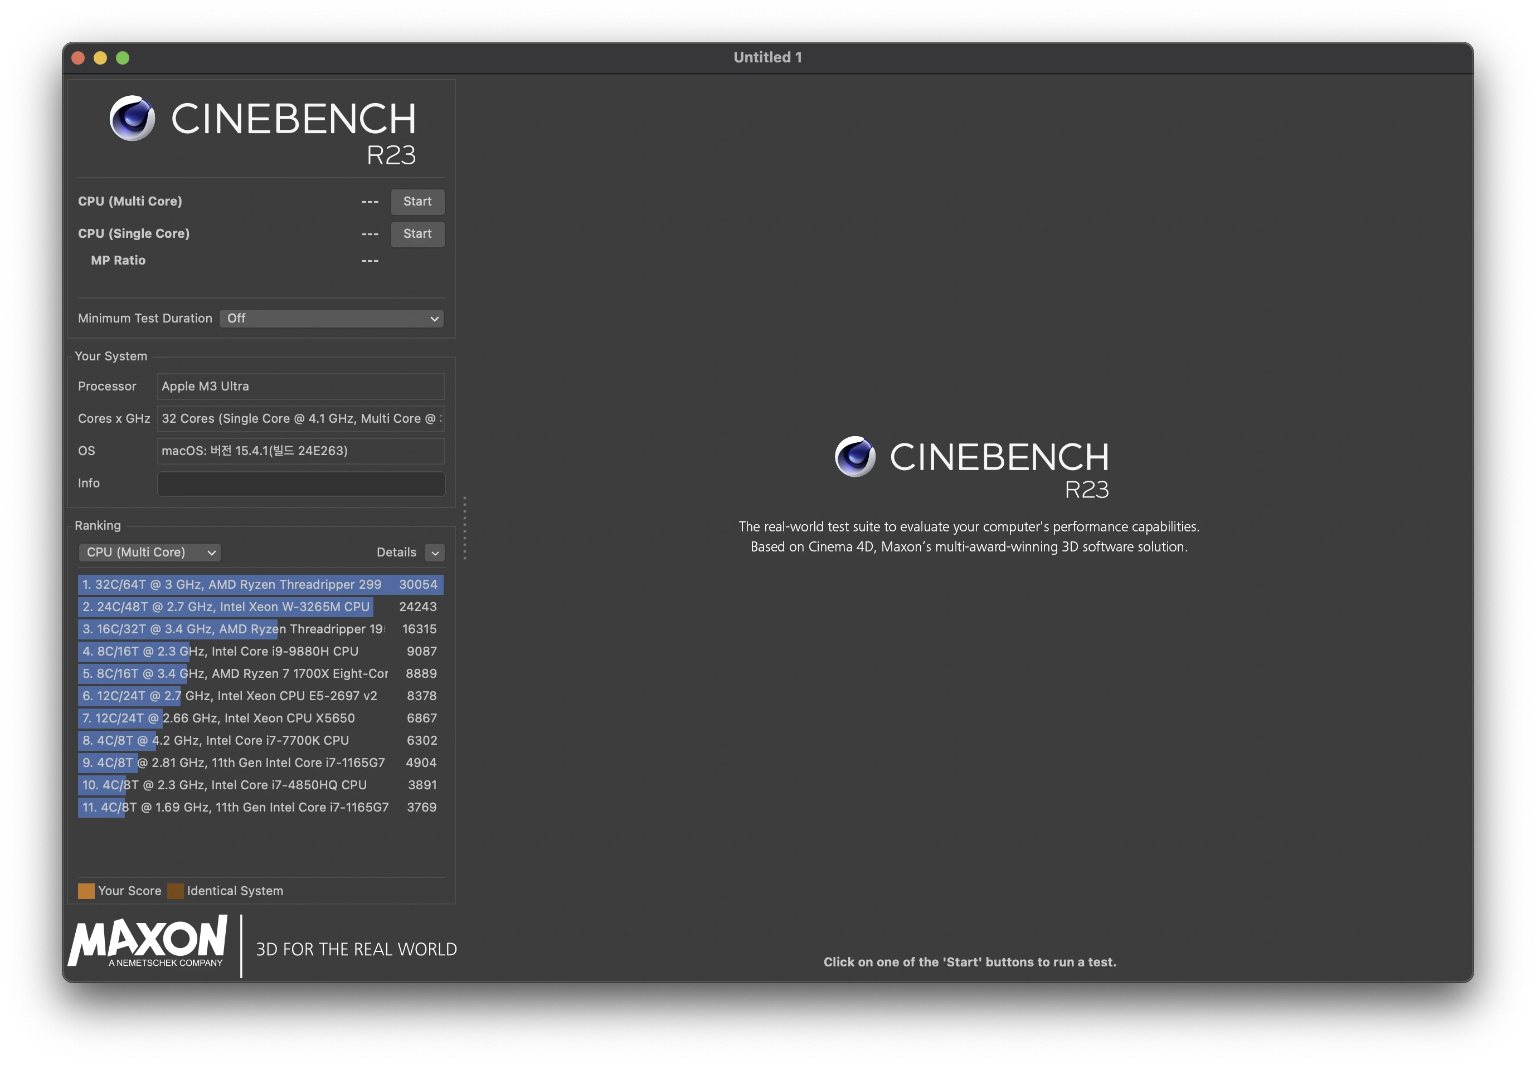Click the MAXON logo at bottom left

point(148,940)
